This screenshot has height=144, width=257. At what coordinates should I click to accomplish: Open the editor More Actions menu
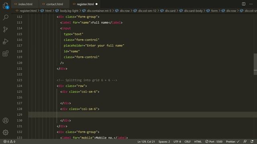[251, 4]
